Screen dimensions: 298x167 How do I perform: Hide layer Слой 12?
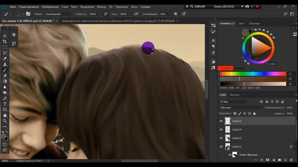221,147
